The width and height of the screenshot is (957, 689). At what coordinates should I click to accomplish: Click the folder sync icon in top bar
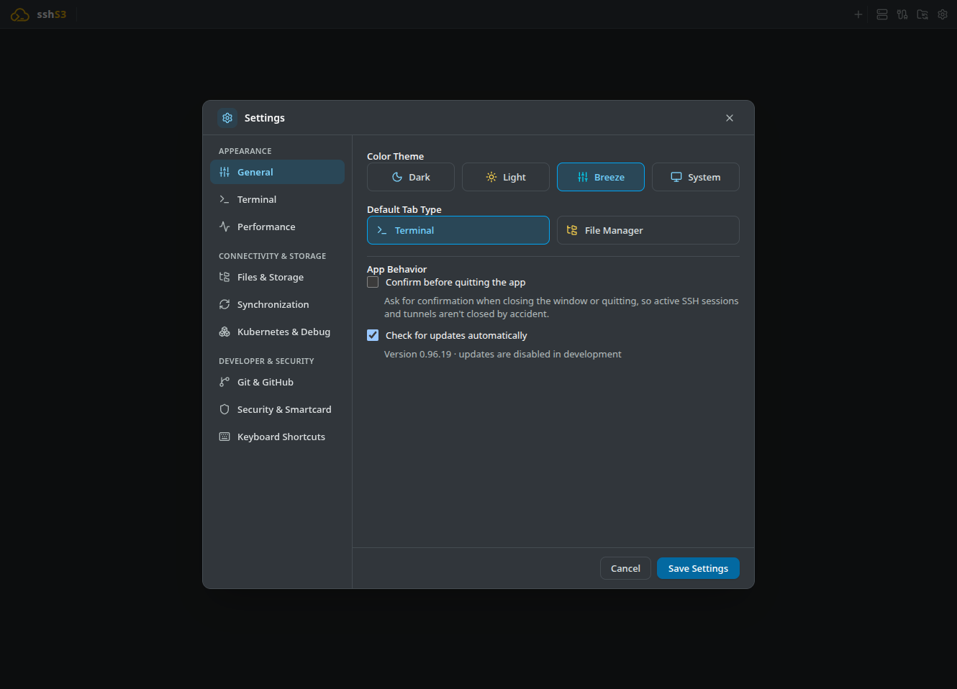click(x=922, y=14)
